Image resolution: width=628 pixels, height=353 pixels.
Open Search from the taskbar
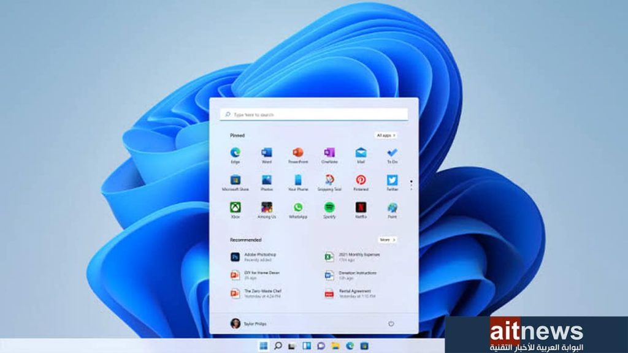tap(278, 346)
